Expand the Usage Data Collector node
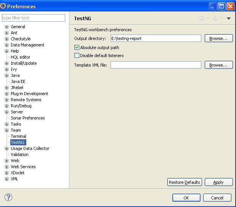 (6, 148)
